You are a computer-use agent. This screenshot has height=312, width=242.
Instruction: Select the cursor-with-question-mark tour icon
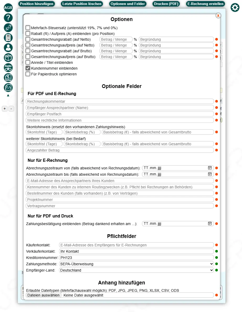click(x=8, y=28)
